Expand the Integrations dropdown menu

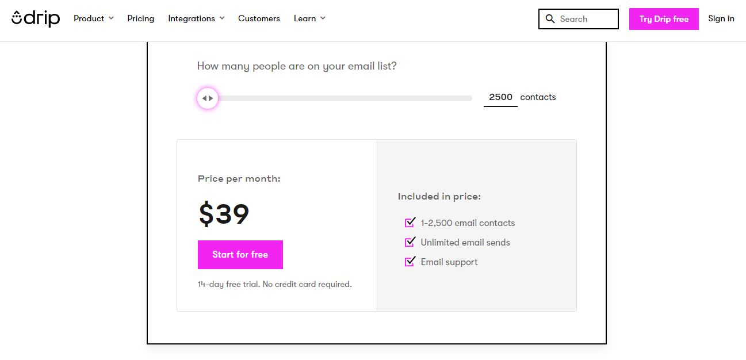point(196,18)
